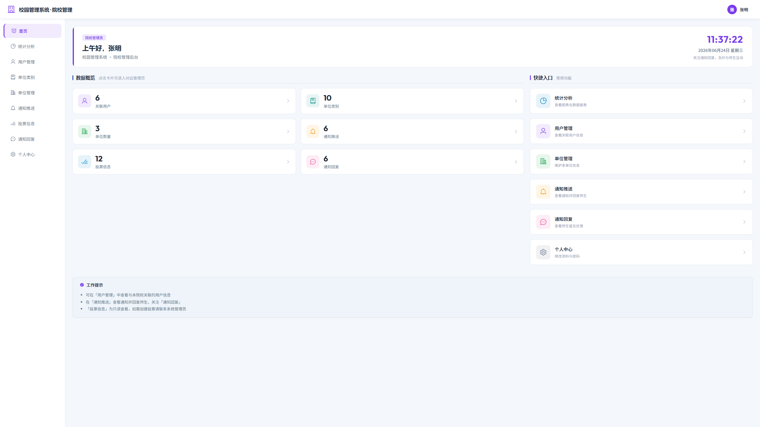Go to 首页 in the sidebar menu
This screenshot has width=760, height=427.
[33, 31]
